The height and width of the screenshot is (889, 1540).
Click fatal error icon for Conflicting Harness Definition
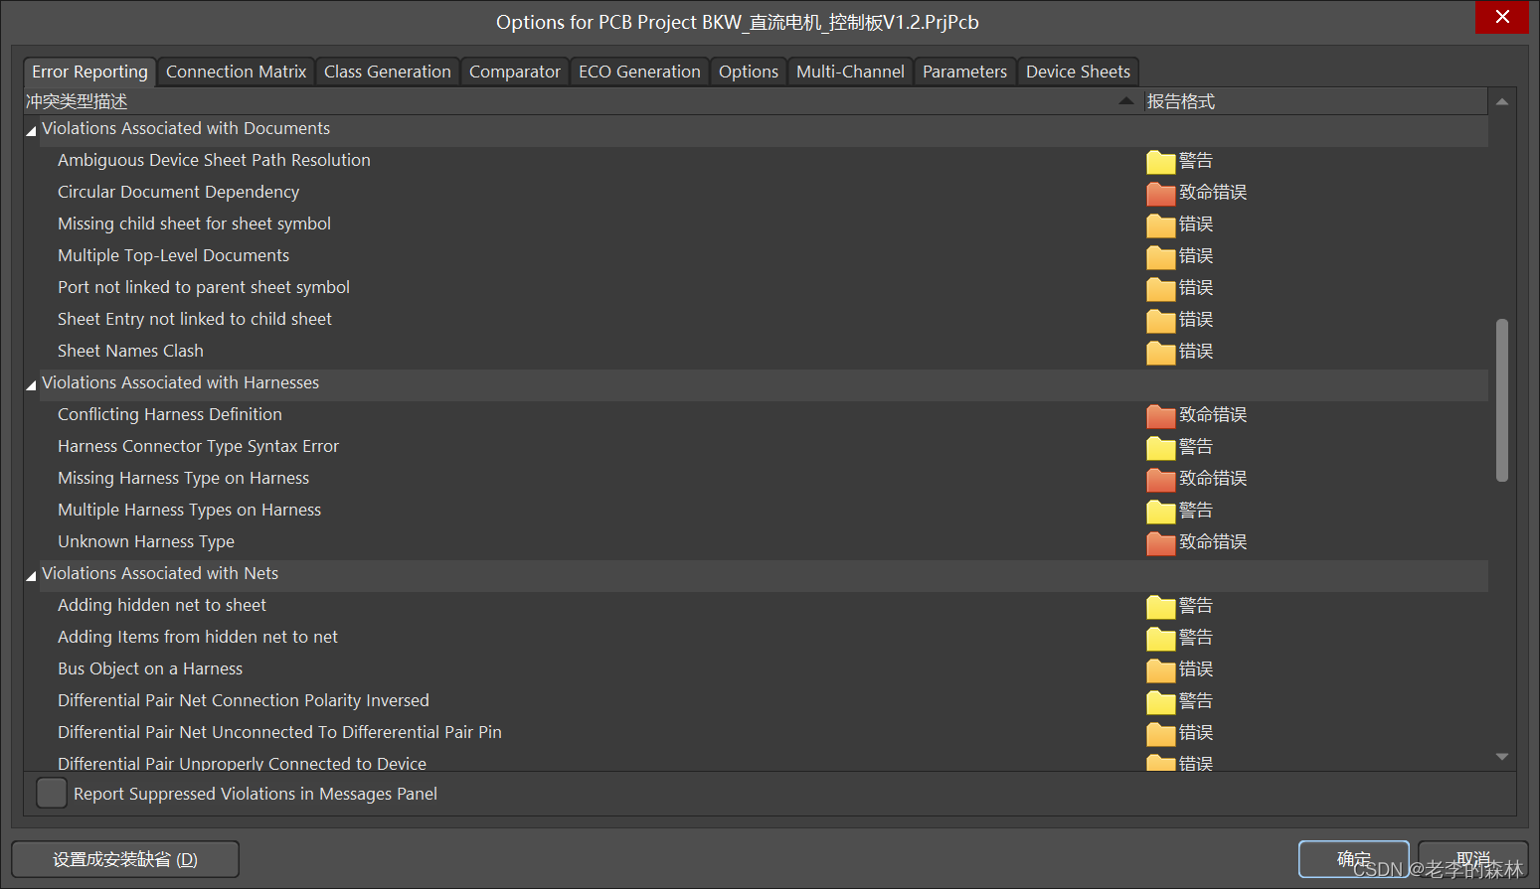[x=1160, y=415]
